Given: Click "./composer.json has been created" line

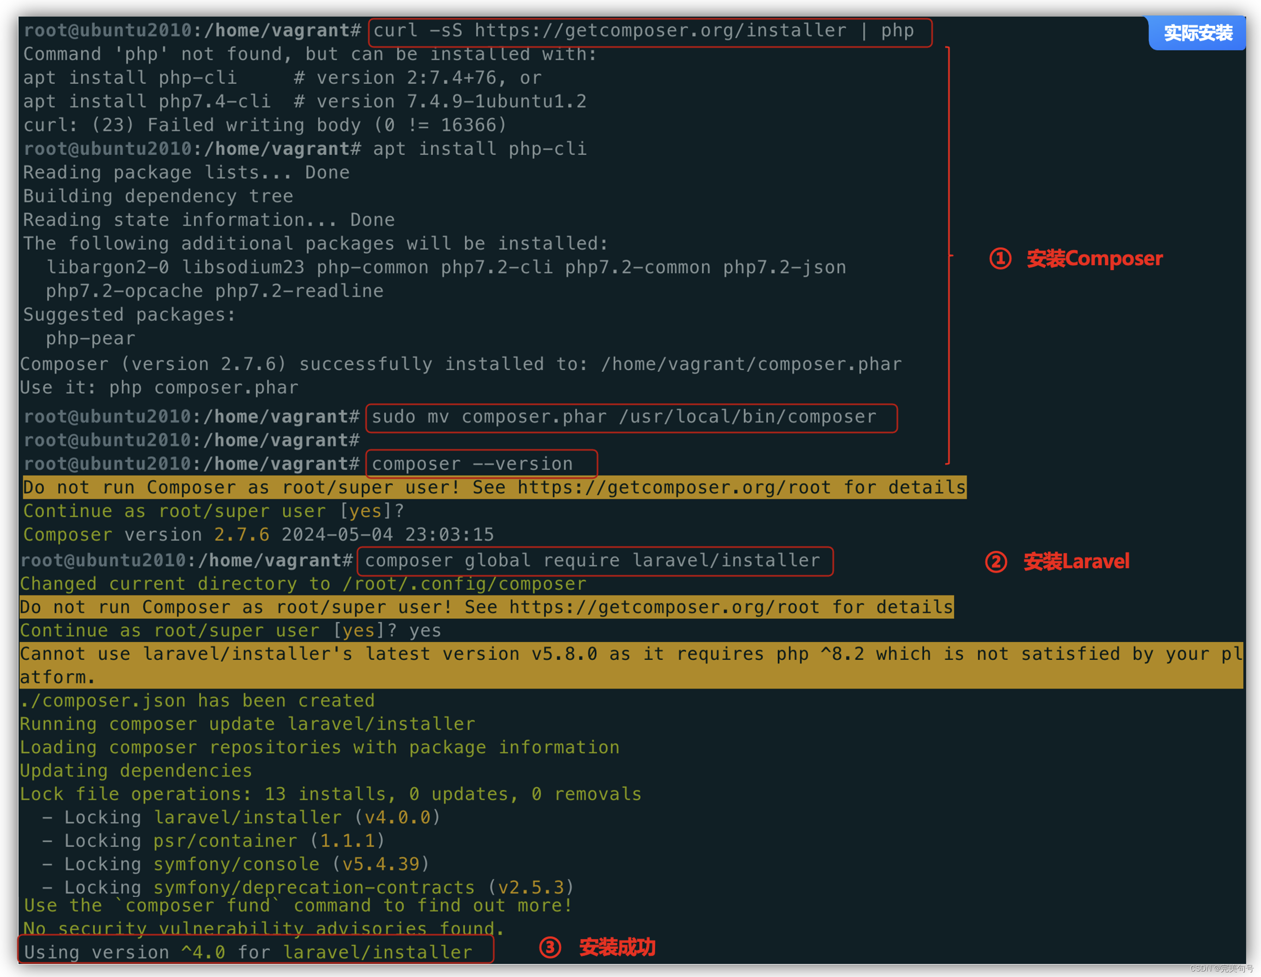Looking at the screenshot, I should tap(197, 701).
